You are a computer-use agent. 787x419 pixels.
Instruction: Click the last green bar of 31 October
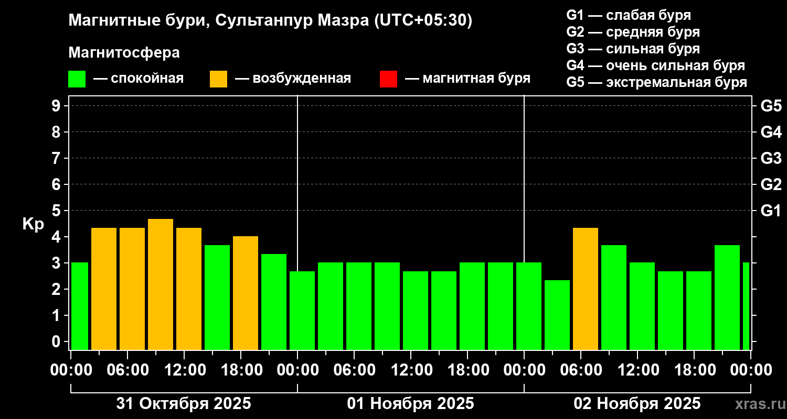[x=274, y=302]
